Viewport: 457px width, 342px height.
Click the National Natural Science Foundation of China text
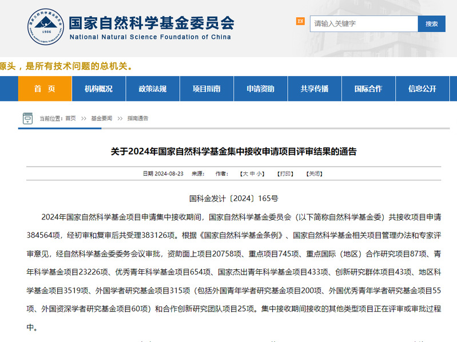150,37
